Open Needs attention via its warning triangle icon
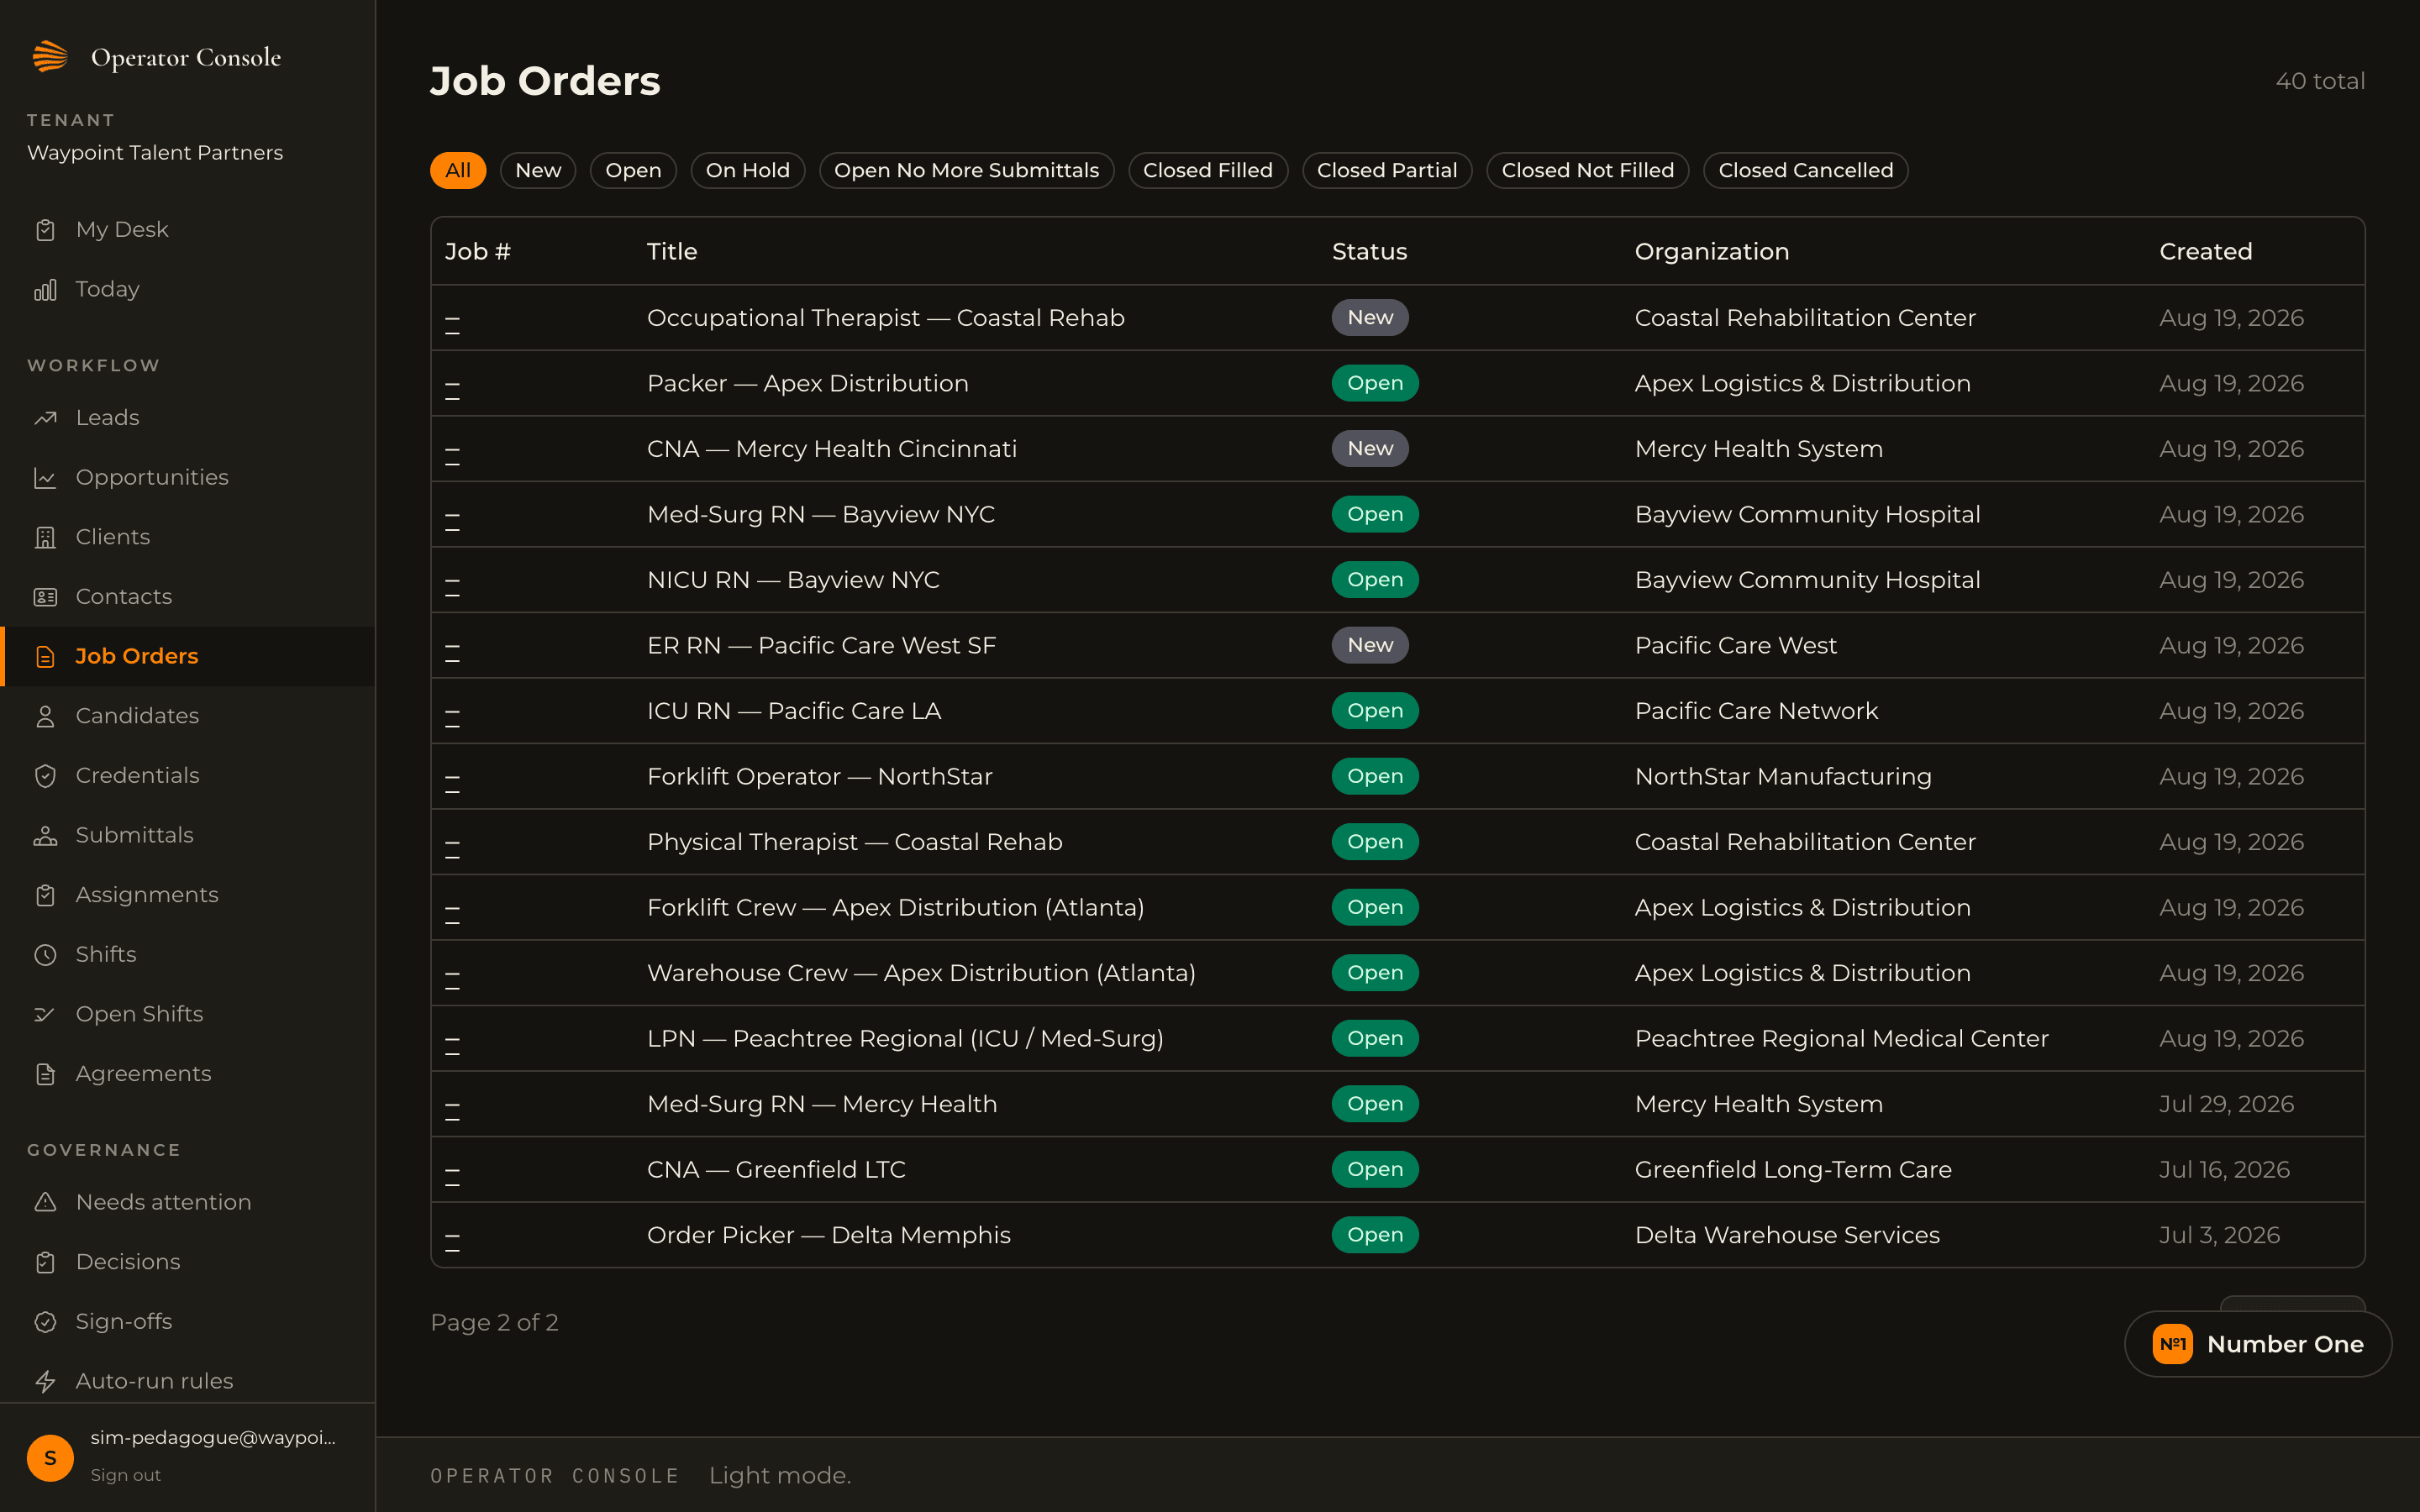The height and width of the screenshot is (1512, 2420). click(x=45, y=1202)
